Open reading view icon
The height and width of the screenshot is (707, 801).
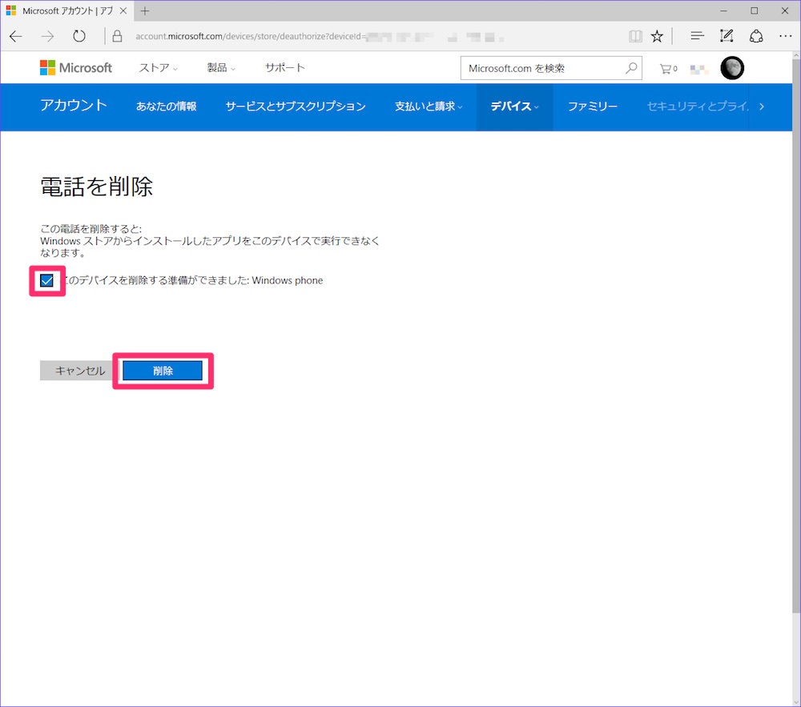(x=635, y=36)
